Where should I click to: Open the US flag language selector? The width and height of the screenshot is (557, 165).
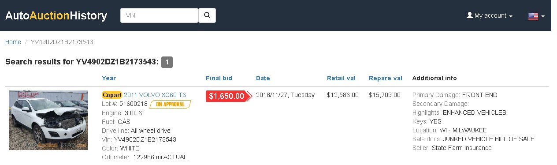pos(536,16)
